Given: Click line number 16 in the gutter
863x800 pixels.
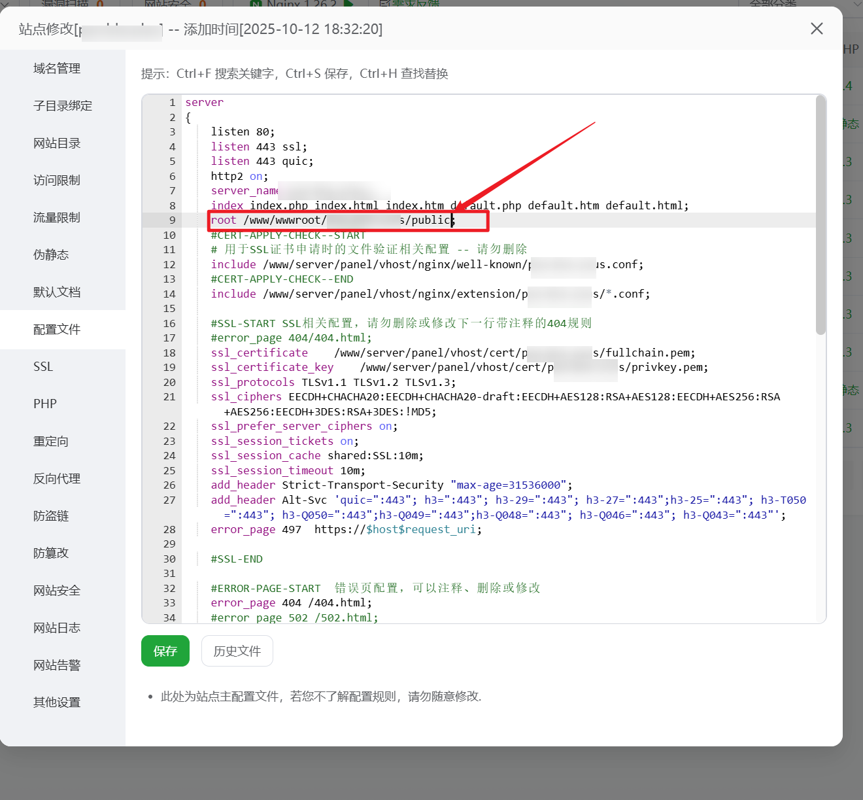Looking at the screenshot, I should 169,323.
